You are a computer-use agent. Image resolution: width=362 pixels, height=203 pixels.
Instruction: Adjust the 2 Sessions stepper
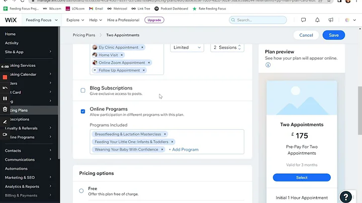(x=239, y=47)
